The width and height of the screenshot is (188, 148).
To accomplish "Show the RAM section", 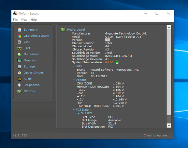I will 27,48.
